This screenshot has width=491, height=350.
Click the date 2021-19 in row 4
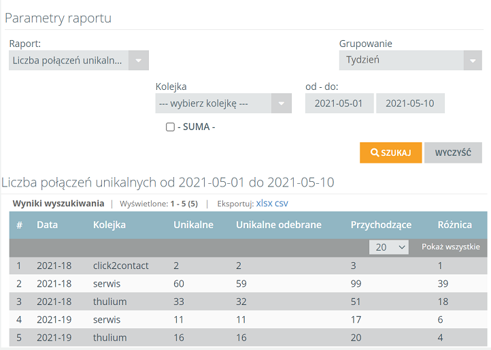(x=54, y=319)
